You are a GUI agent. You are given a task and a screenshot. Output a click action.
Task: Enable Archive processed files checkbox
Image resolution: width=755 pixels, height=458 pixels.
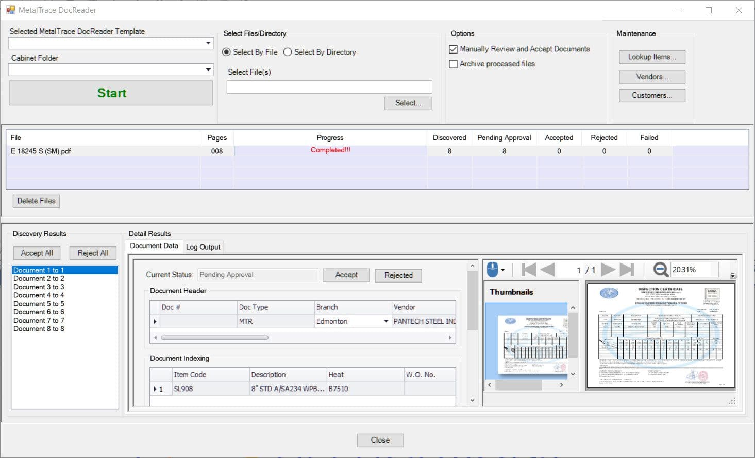coord(454,64)
